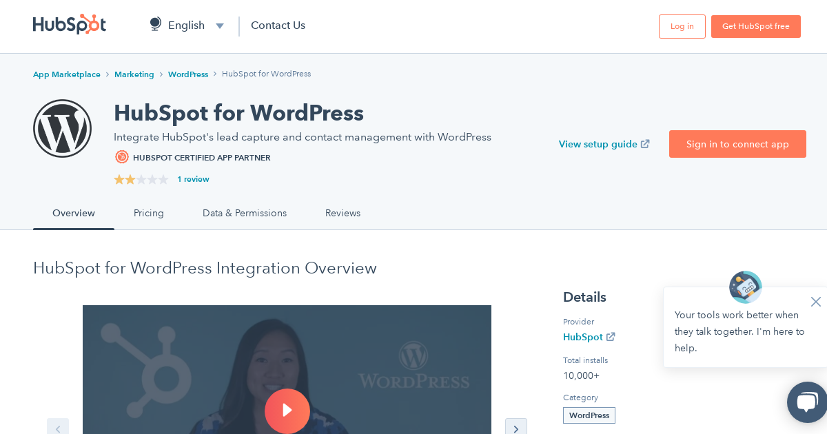Go to previous carousel slide
827x434 pixels.
tap(58, 428)
